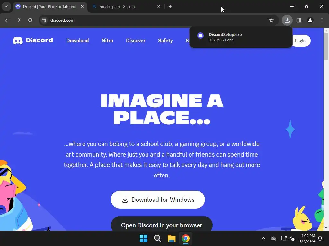Open a new tab with plus button
This screenshot has height=246, width=329.
[170, 6]
